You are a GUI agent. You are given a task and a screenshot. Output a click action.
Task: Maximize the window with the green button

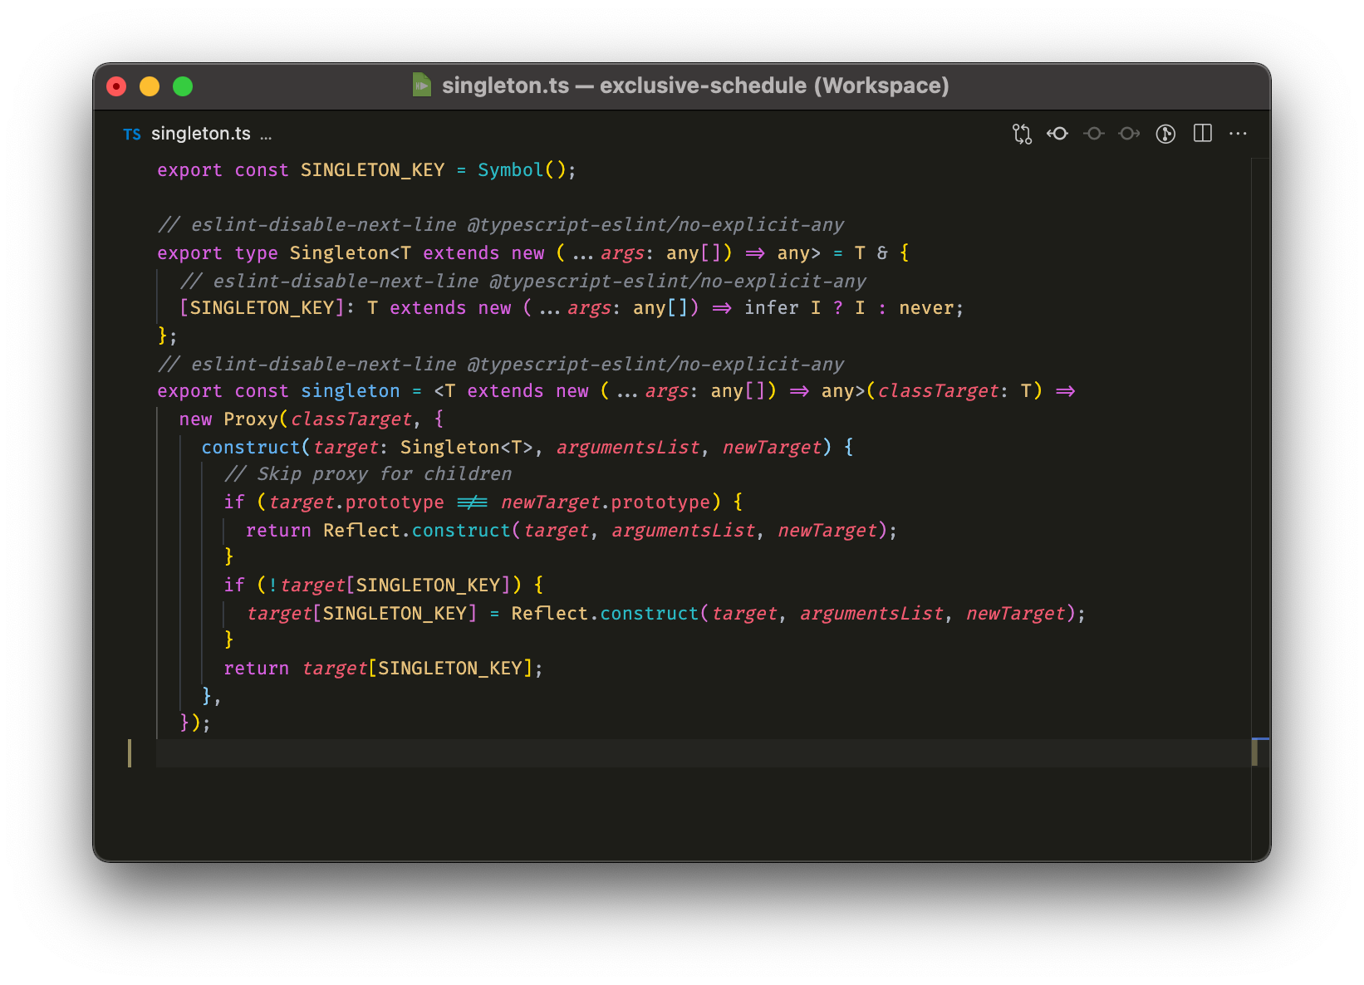tap(183, 86)
